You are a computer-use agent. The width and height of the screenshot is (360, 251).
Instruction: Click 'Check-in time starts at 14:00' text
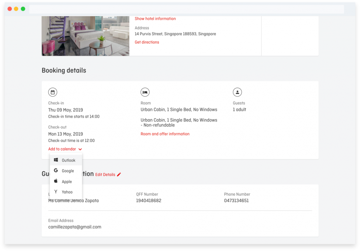click(x=74, y=116)
